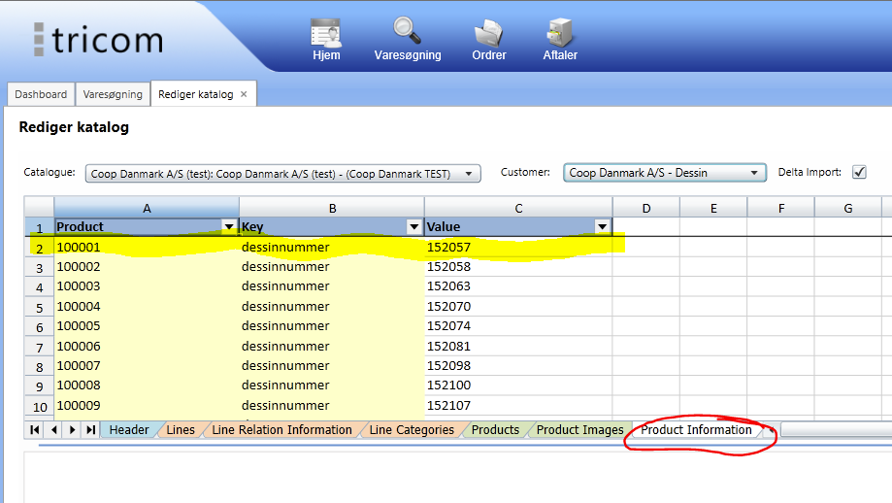The image size is (892, 503).
Task: Switch to the Dashboard tab
Action: coord(41,94)
